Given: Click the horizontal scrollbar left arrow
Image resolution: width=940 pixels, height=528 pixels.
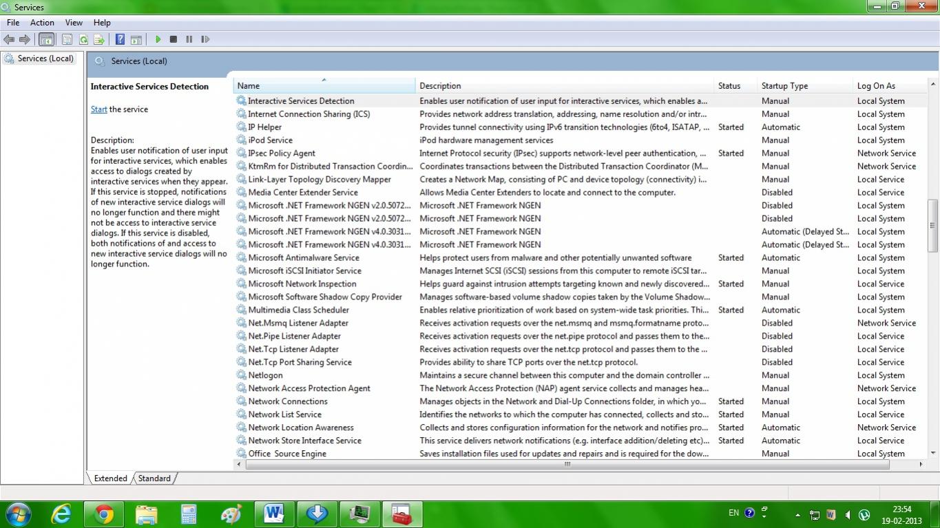Looking at the screenshot, I should click(239, 464).
